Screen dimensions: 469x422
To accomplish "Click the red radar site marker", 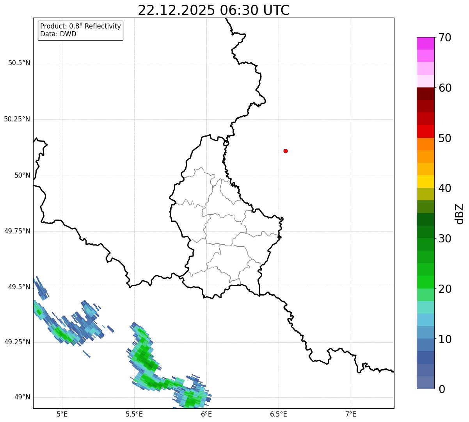I will click(x=286, y=151).
